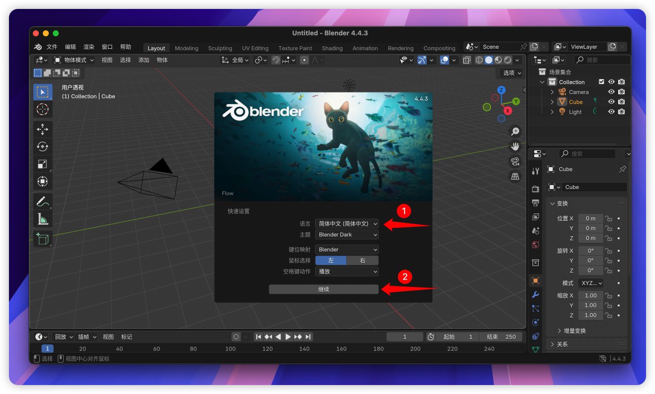The image size is (655, 394).
Task: Disable Camera in renders
Action: coord(621,92)
